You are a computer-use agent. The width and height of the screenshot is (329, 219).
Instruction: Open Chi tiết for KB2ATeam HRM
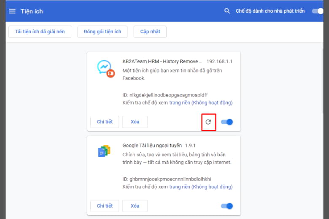(105, 122)
